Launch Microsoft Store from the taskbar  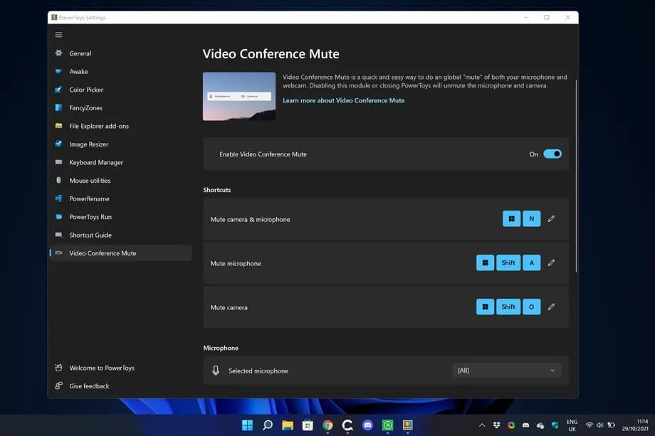click(x=308, y=425)
